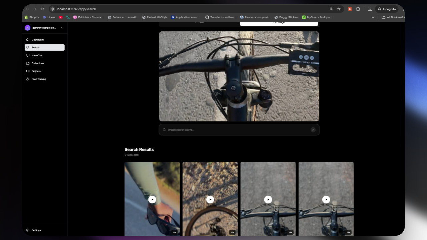Image resolution: width=427 pixels, height=240 pixels.
Task: Switch to the Image search tab
Action: click(x=279, y=23)
